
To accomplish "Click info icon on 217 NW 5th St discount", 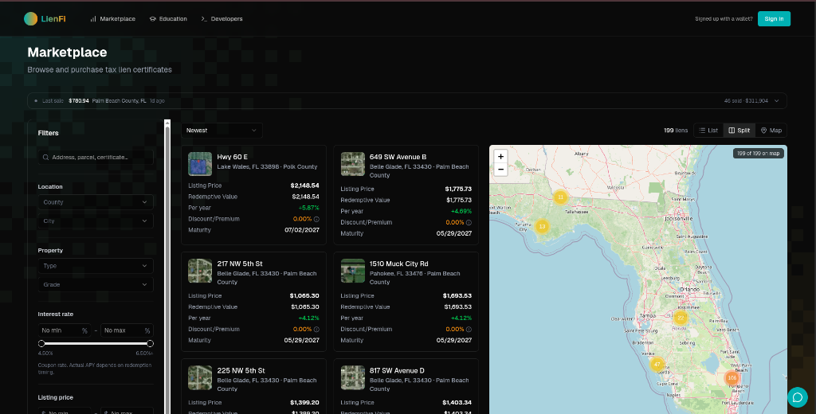I will pos(316,330).
